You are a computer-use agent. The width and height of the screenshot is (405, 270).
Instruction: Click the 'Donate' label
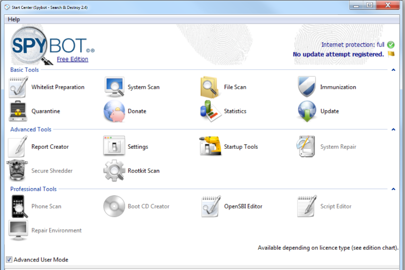pos(137,111)
